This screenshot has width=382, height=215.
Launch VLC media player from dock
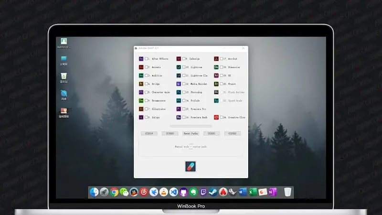coord(163,192)
